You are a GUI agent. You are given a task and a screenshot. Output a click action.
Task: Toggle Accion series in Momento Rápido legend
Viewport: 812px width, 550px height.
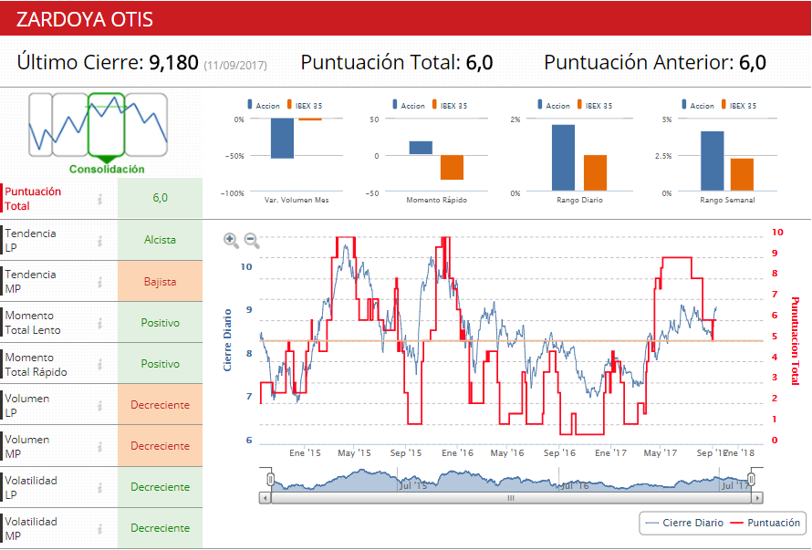(409, 105)
